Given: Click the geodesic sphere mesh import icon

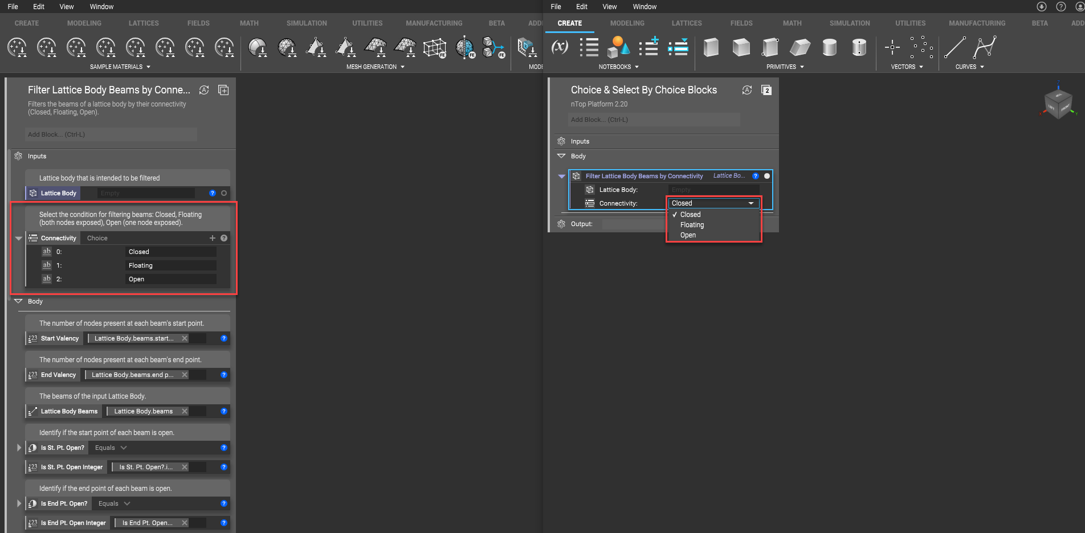Looking at the screenshot, I should [287, 48].
